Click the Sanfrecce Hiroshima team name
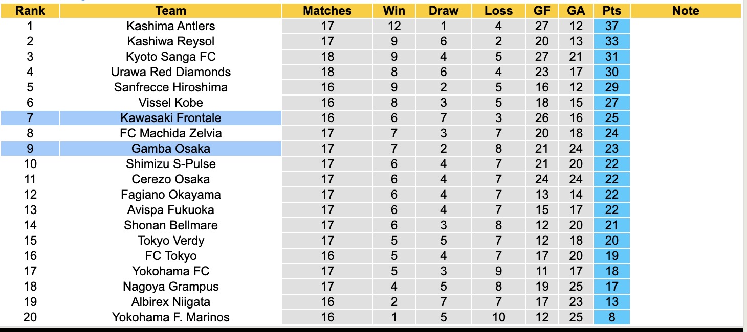The width and height of the screenshot is (747, 332). click(x=171, y=87)
